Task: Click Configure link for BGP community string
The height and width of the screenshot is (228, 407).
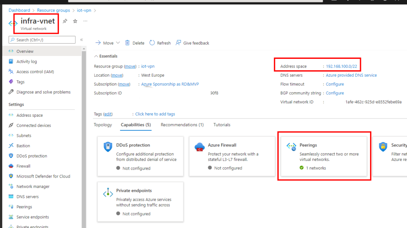Action: (x=335, y=93)
